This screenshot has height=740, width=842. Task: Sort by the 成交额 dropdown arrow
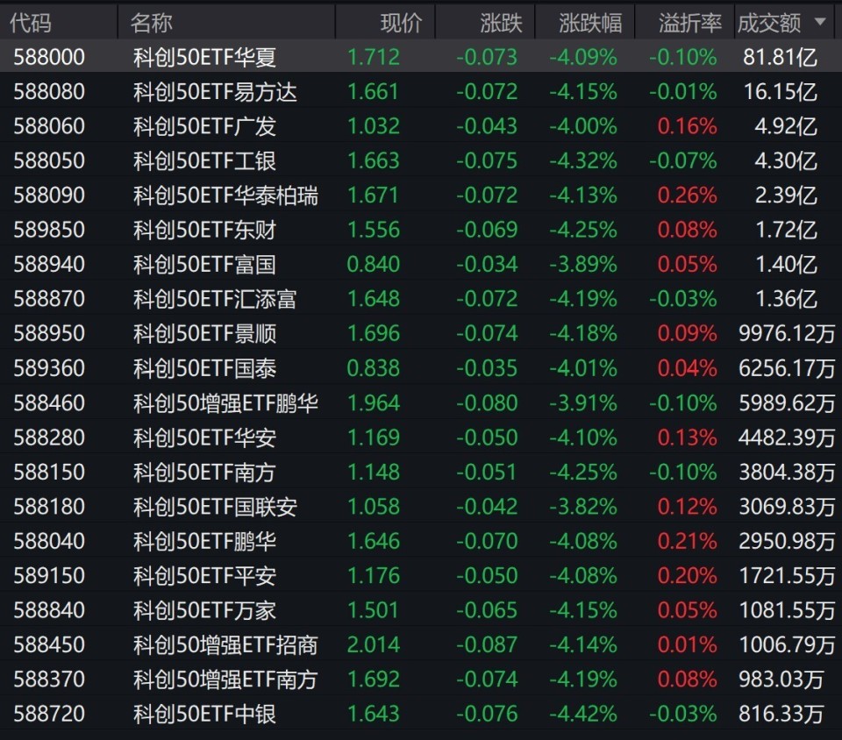[819, 22]
